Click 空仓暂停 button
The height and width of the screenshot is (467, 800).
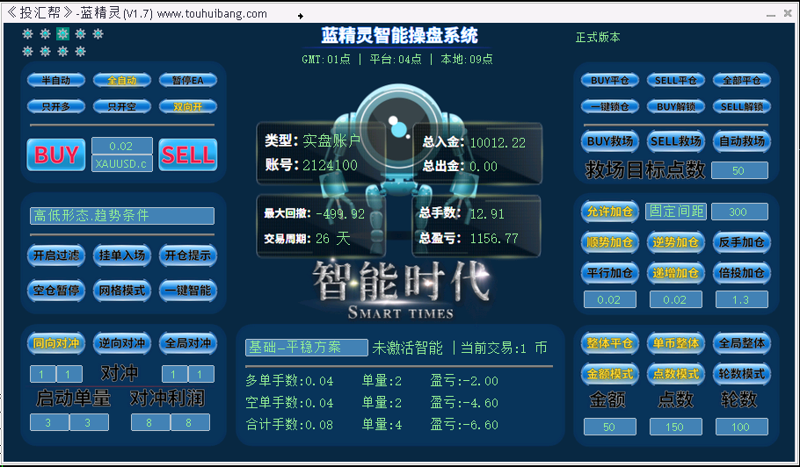tap(56, 291)
